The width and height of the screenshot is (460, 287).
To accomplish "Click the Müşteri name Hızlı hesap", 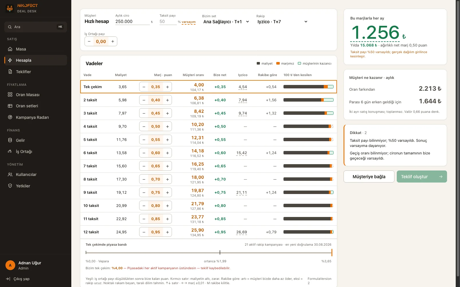I will click(x=97, y=22).
